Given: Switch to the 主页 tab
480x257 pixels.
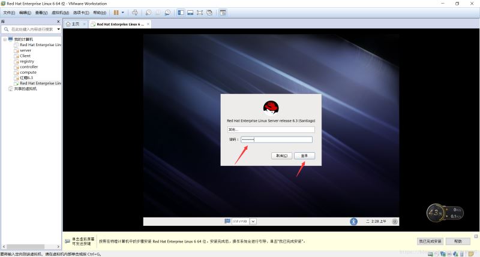Looking at the screenshot, I should 73,24.
